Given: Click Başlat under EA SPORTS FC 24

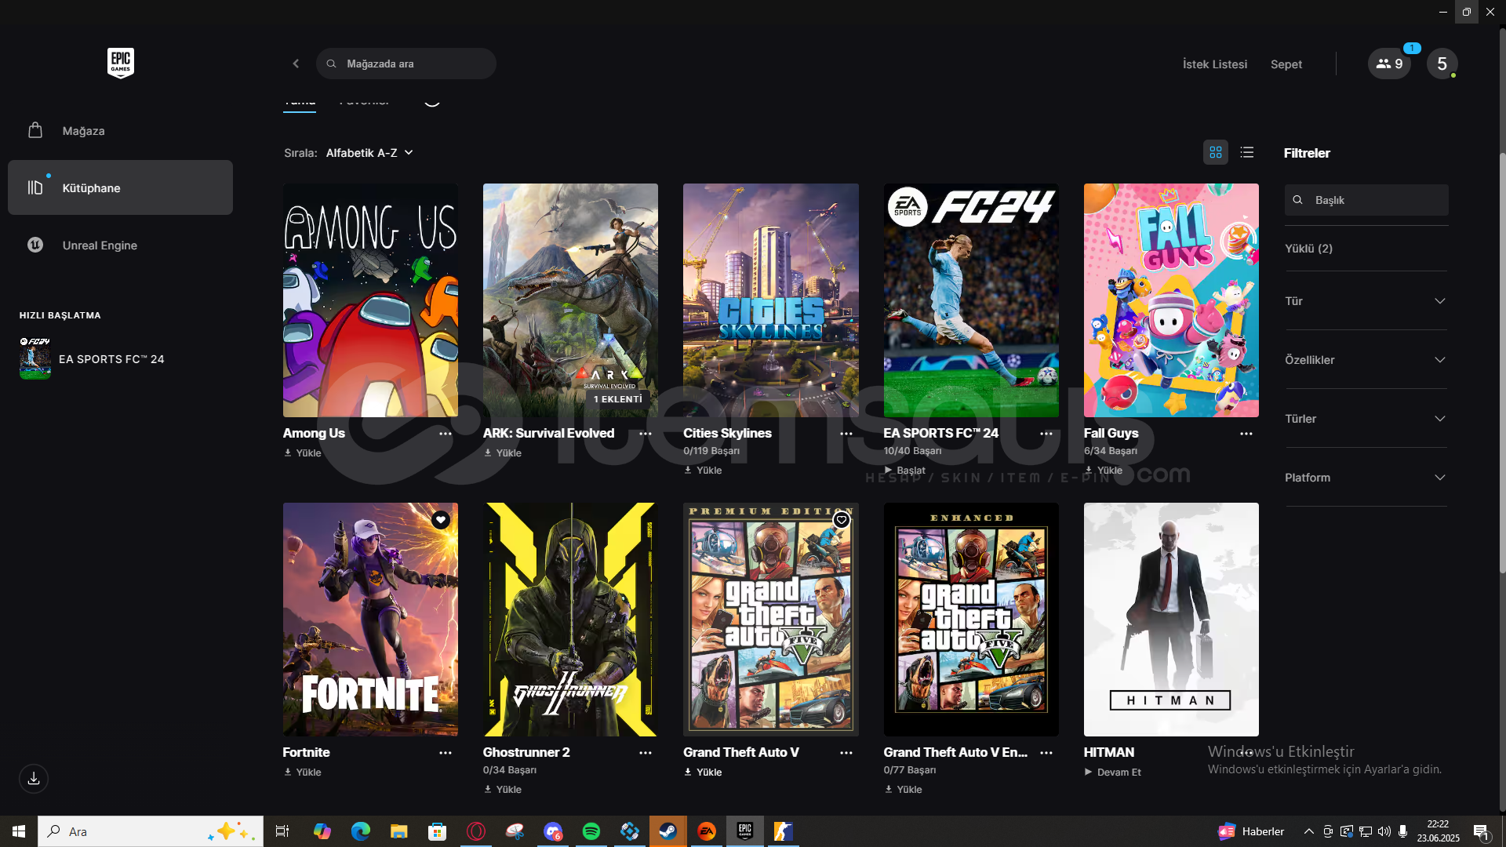Looking at the screenshot, I should click(x=904, y=470).
